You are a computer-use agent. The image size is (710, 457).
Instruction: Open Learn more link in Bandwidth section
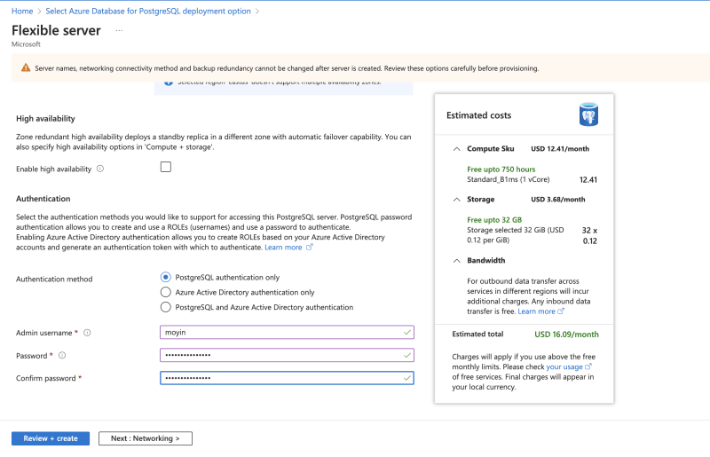click(536, 311)
